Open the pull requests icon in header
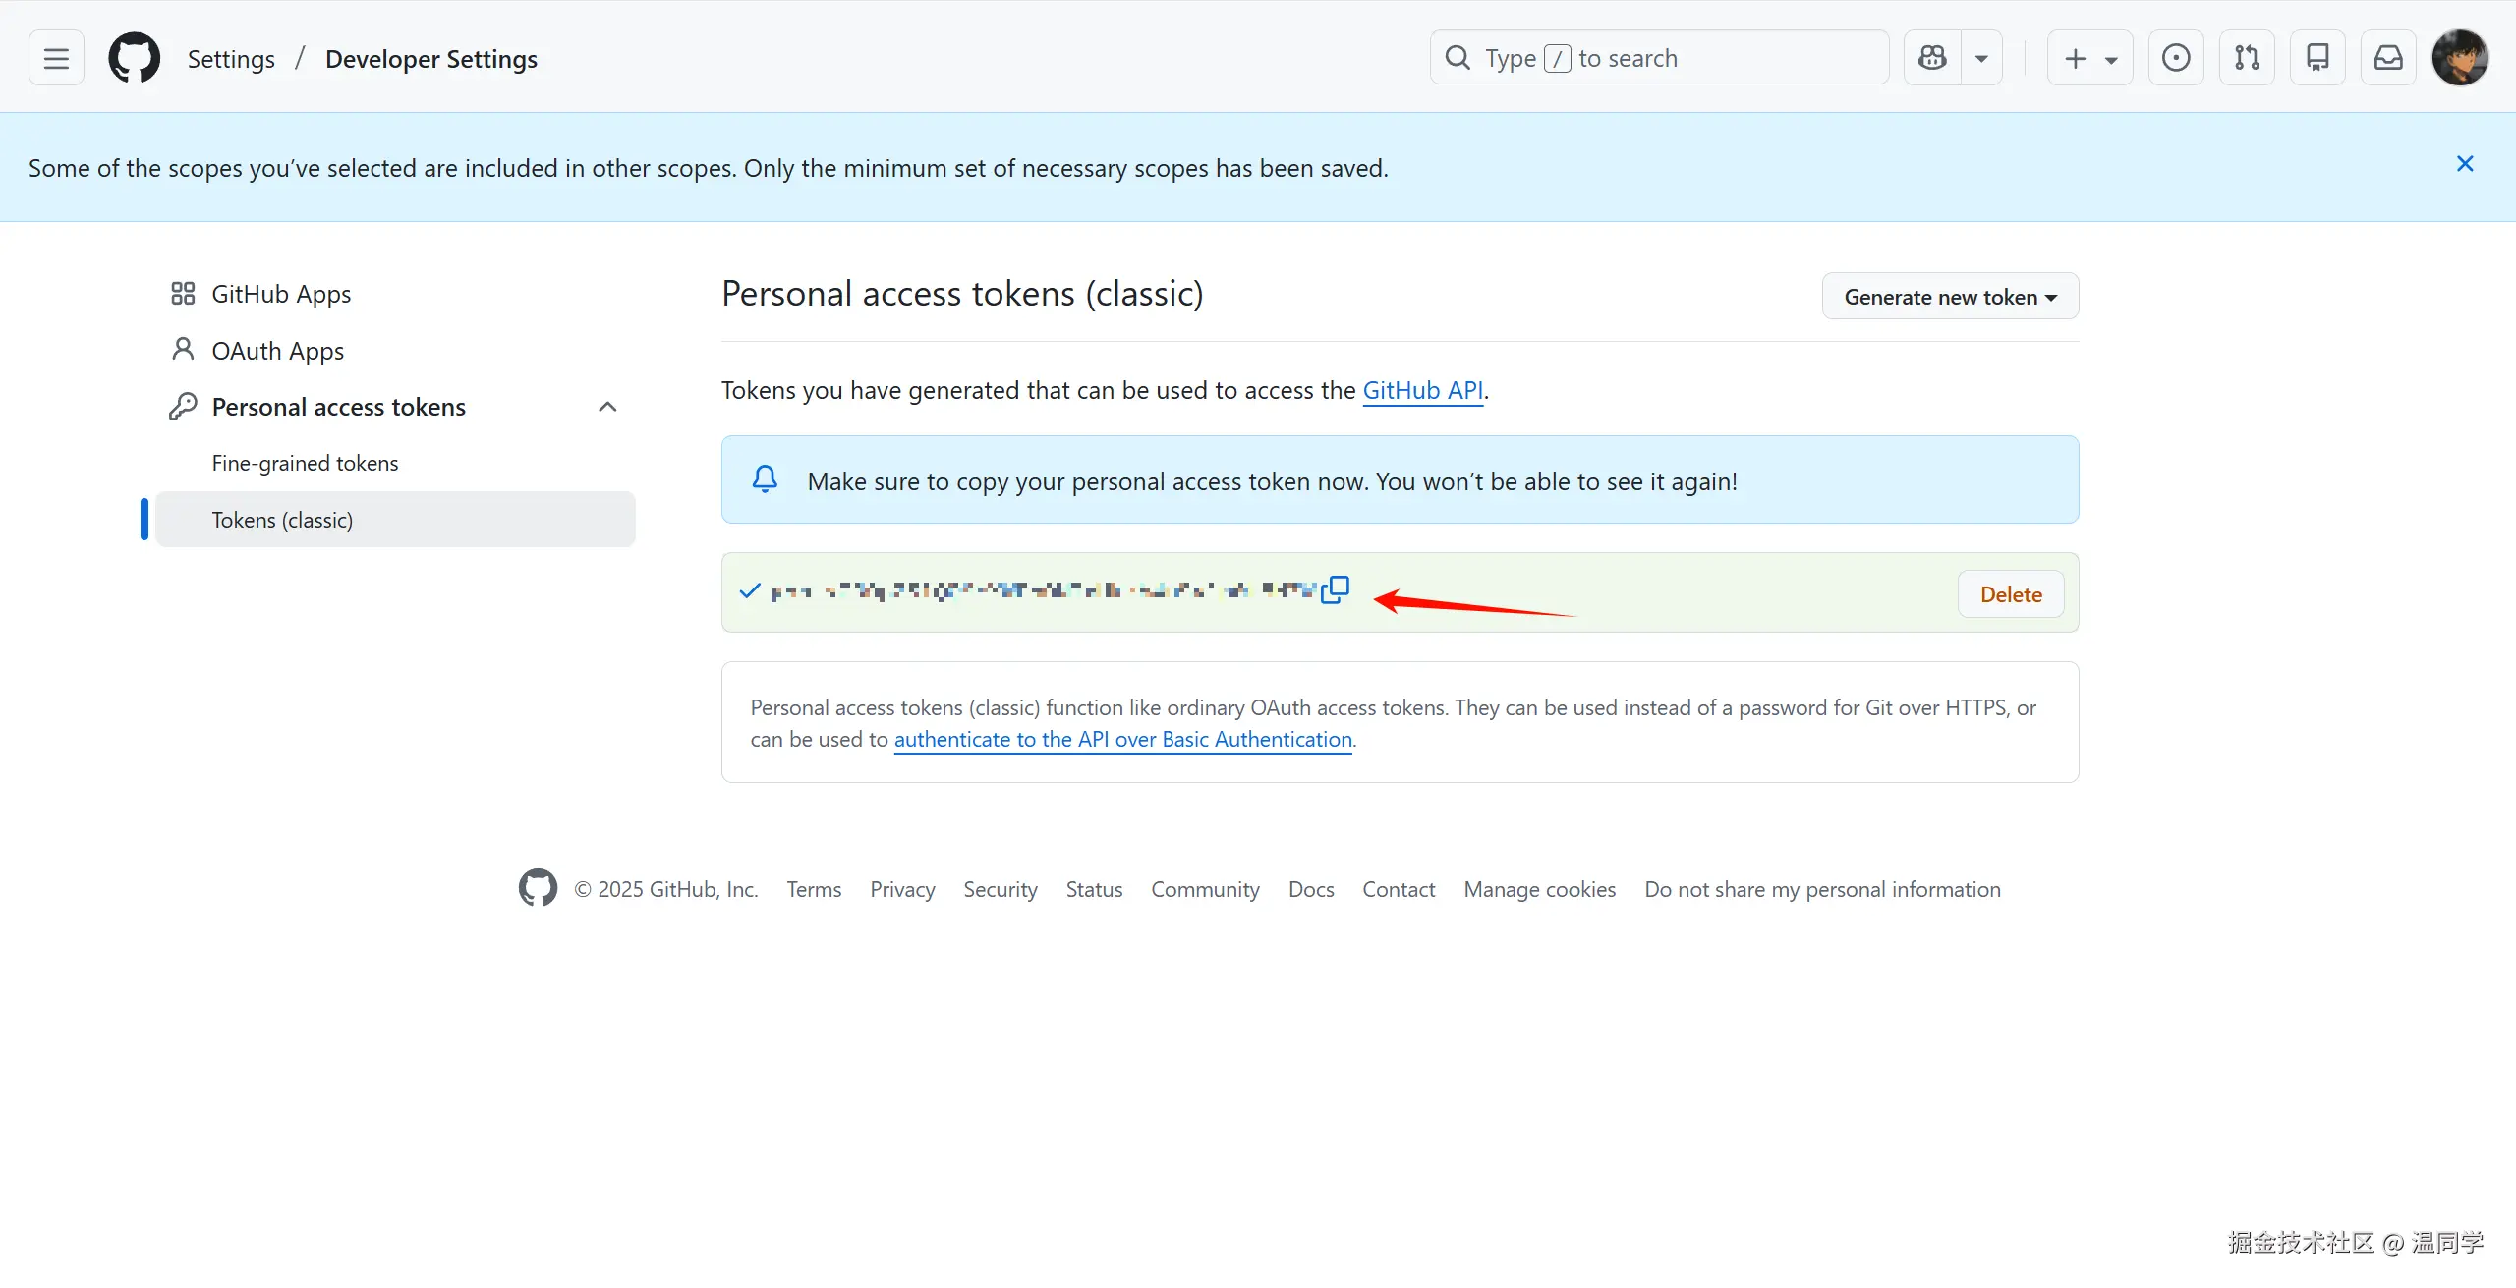 [x=2247, y=59]
